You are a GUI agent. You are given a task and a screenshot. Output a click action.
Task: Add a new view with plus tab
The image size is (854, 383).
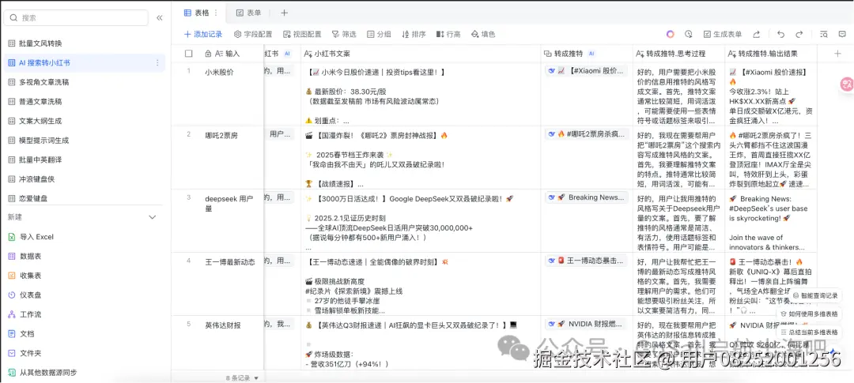click(284, 13)
